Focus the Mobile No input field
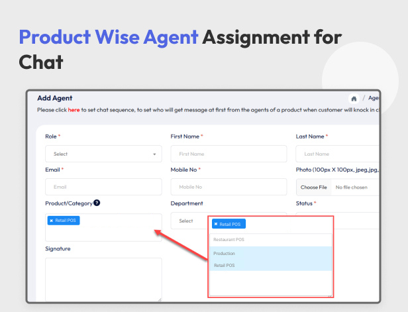The image size is (408, 312). click(228, 187)
